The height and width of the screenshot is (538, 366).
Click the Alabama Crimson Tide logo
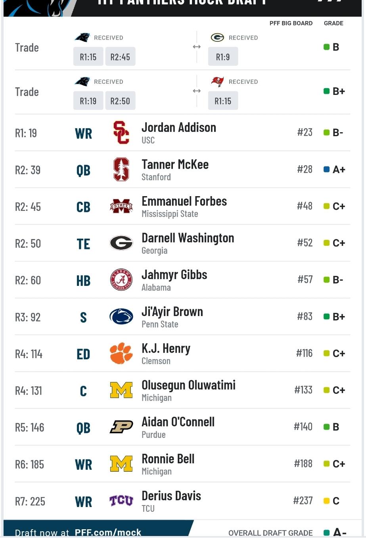(121, 280)
